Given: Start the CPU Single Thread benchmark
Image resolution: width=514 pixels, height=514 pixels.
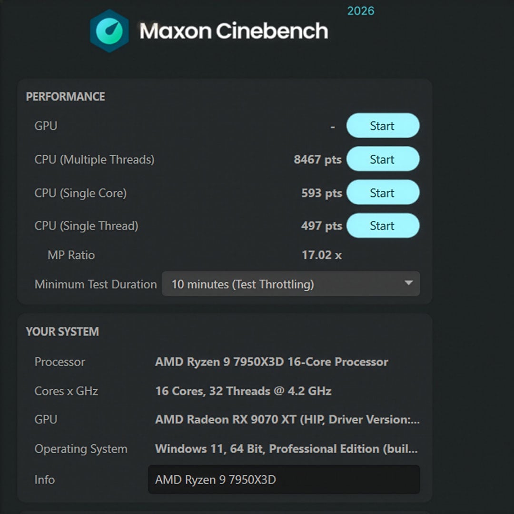Looking at the screenshot, I should pyautogui.click(x=383, y=226).
